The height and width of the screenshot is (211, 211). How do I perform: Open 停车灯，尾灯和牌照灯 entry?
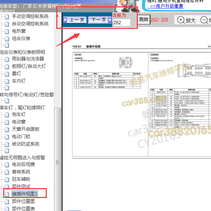tap(23, 108)
